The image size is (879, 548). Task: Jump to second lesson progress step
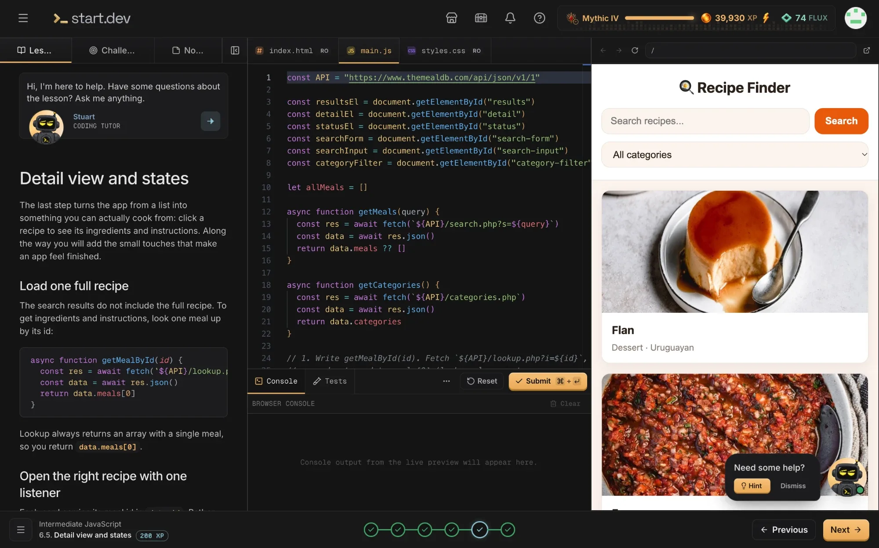(398, 530)
